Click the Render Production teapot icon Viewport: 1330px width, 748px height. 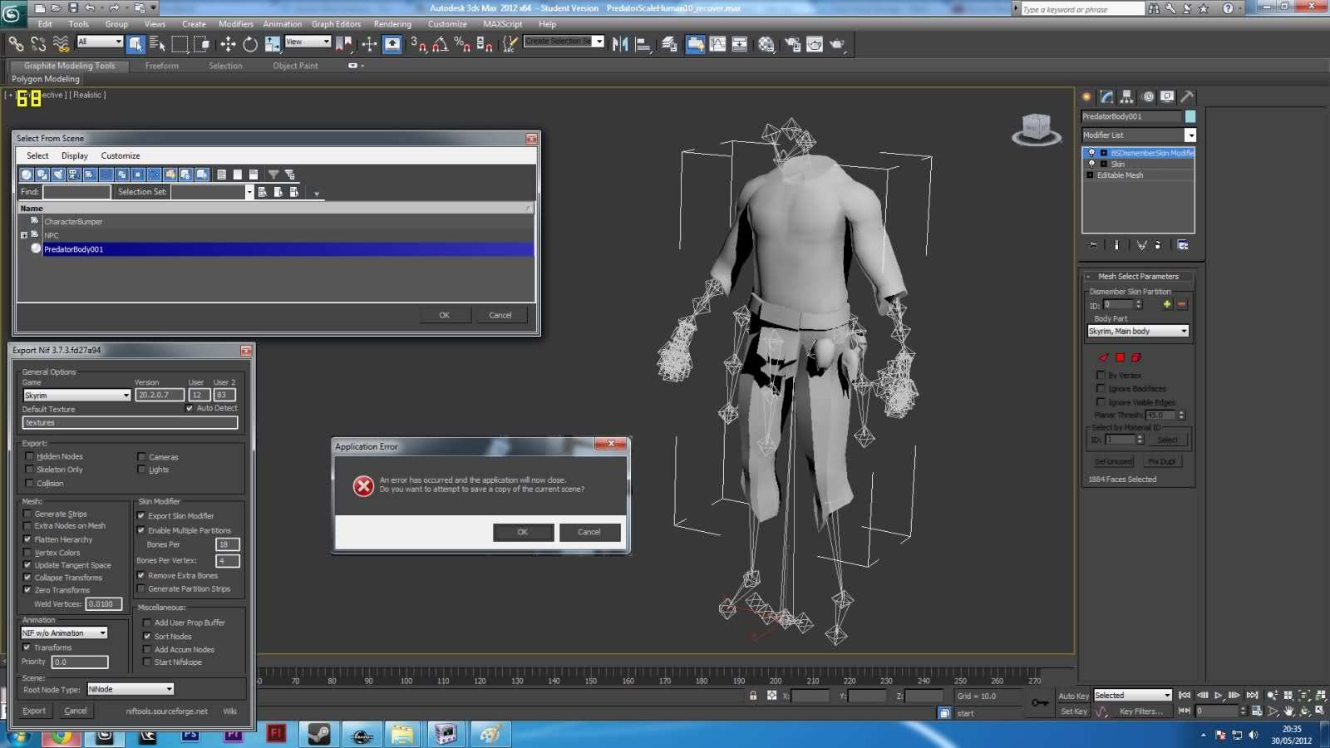click(x=836, y=44)
